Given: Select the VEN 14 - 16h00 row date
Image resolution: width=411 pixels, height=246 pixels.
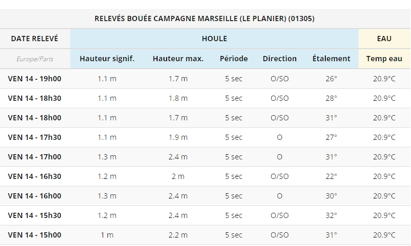Looking at the screenshot, I should tap(34, 196).
